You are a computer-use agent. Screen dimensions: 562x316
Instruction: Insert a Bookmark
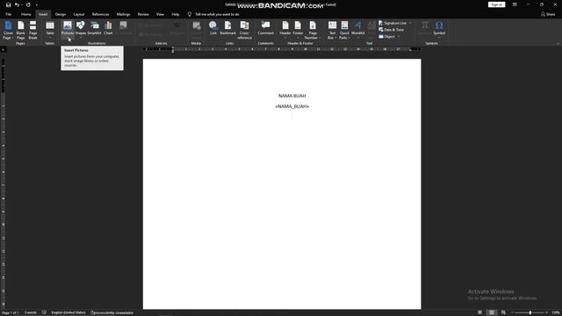pos(228,28)
